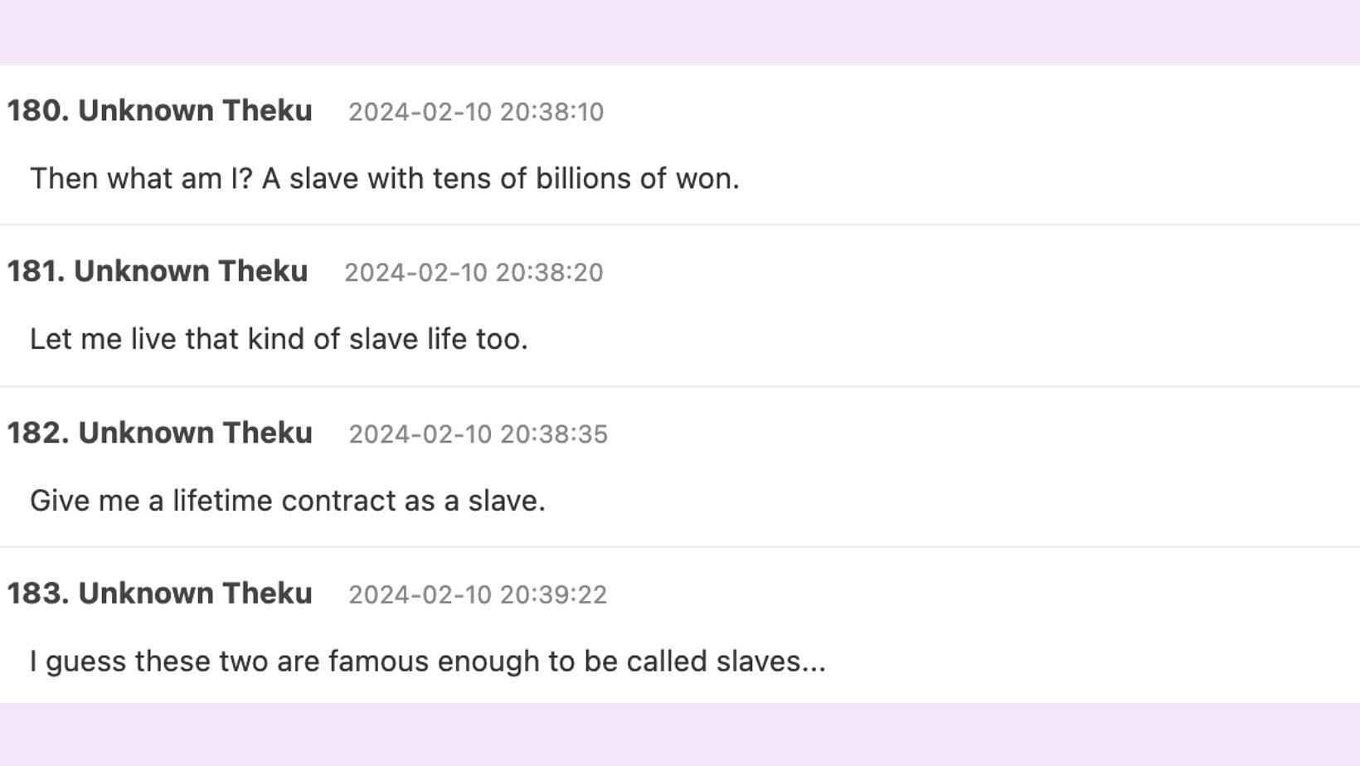The image size is (1360, 766).
Task: Select the comment starting "I guess these two"
Action: click(x=428, y=662)
